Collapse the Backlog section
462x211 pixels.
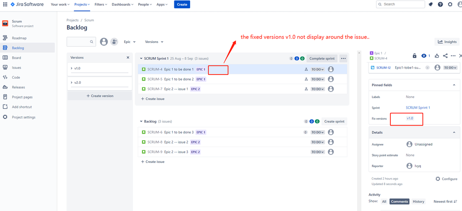tap(141, 121)
